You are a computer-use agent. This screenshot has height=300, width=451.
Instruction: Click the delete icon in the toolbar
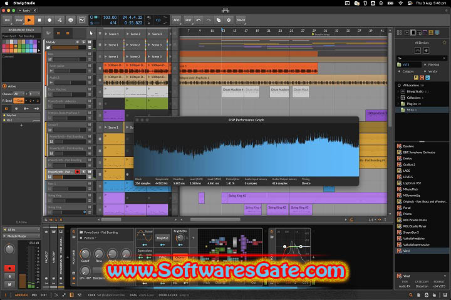(x=229, y=20)
